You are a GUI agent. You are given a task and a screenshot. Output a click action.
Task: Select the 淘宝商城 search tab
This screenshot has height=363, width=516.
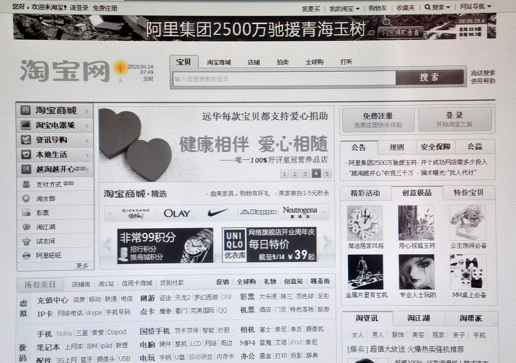[x=219, y=62]
